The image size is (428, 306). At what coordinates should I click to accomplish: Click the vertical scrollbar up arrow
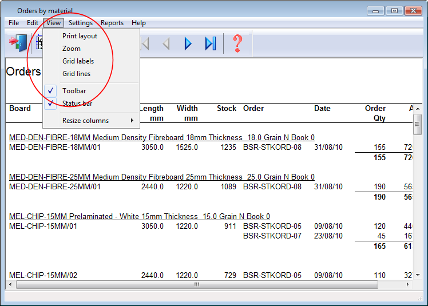pyautogui.click(x=418, y=109)
